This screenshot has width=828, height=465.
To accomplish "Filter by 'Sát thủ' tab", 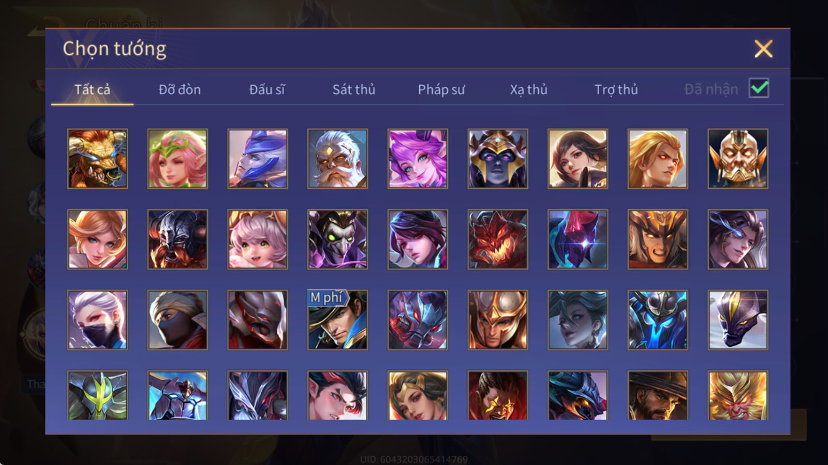I will pos(354,89).
